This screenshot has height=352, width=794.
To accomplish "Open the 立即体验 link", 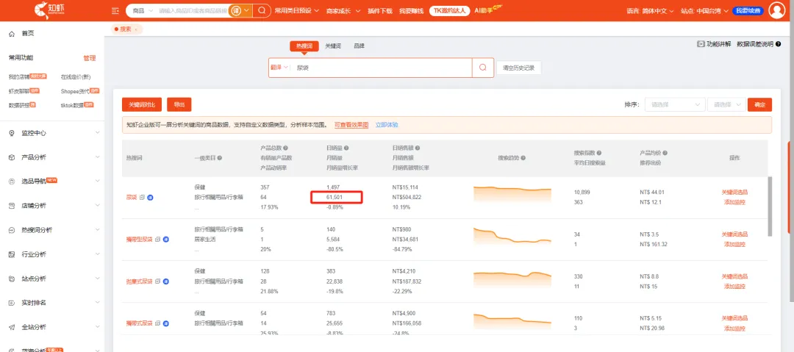I will 387,125.
